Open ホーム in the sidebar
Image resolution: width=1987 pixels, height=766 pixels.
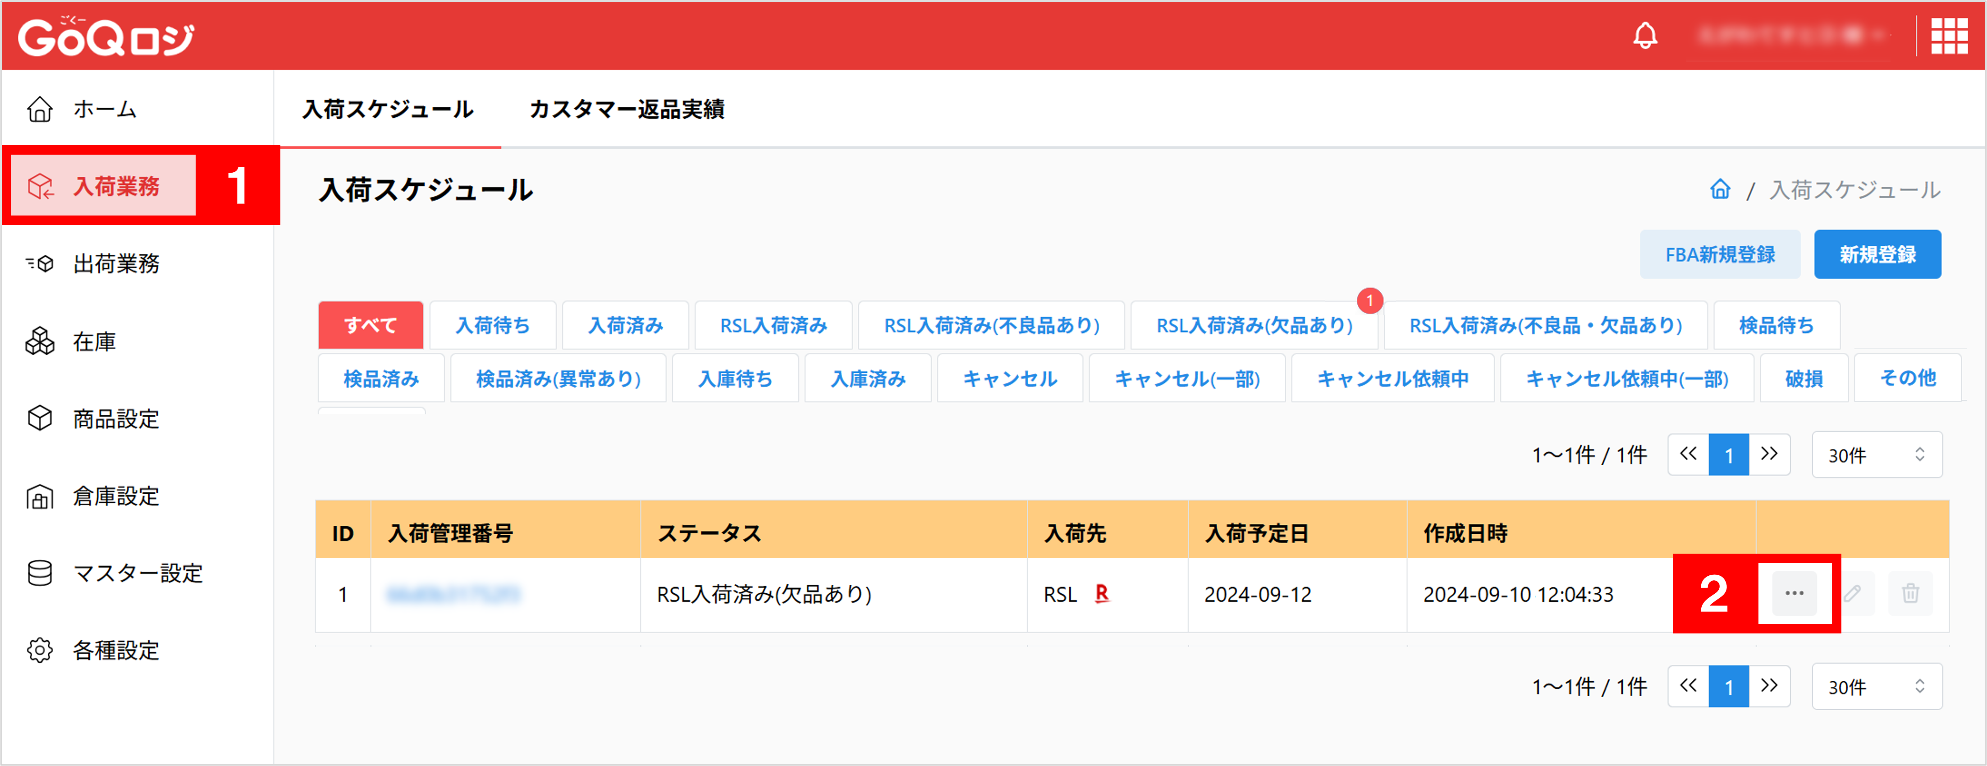(x=104, y=110)
